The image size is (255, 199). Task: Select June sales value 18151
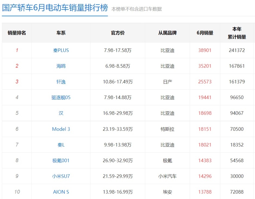pyautogui.click(x=205, y=129)
